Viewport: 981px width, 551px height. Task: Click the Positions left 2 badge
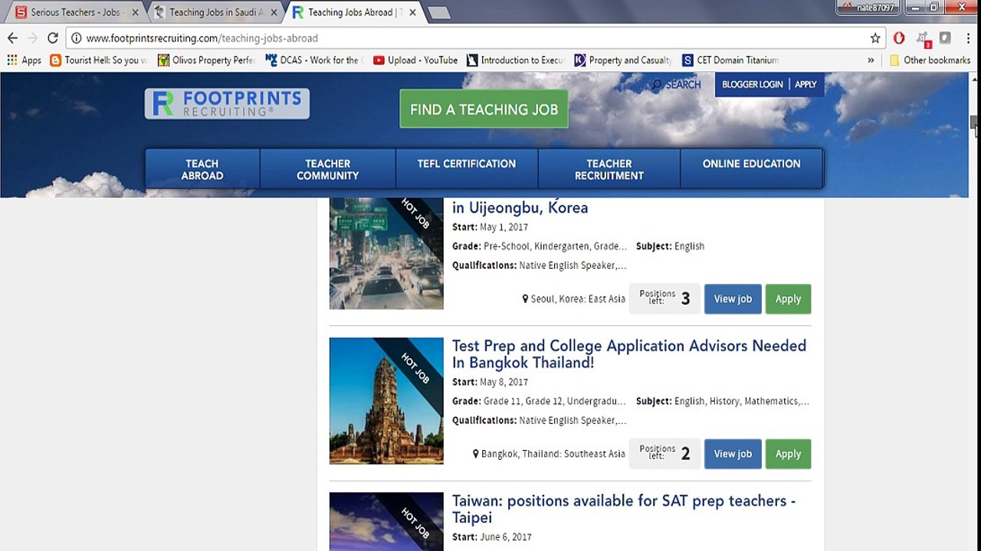tap(664, 454)
